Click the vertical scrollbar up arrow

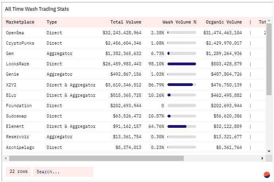[x=269, y=20]
